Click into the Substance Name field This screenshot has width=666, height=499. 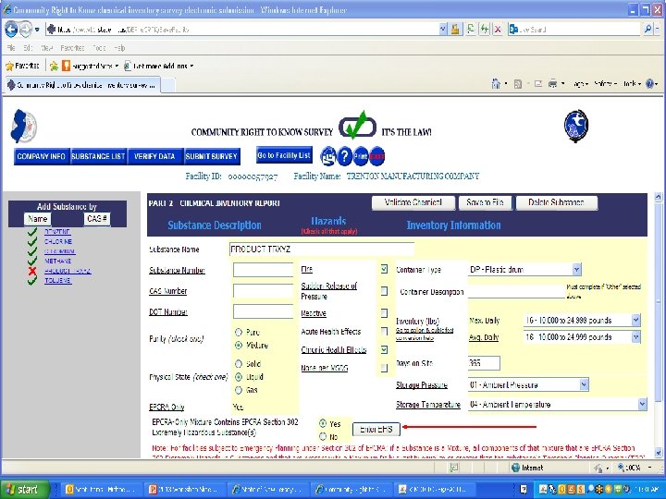[x=322, y=249]
